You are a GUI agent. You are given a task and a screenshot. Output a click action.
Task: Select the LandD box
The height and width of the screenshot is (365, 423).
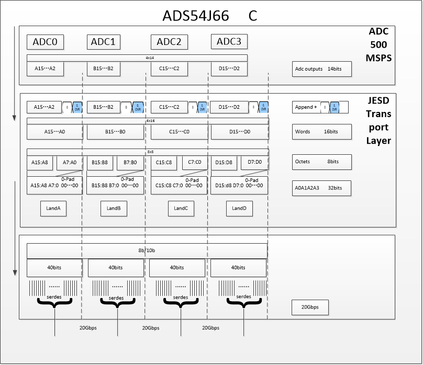click(x=239, y=209)
